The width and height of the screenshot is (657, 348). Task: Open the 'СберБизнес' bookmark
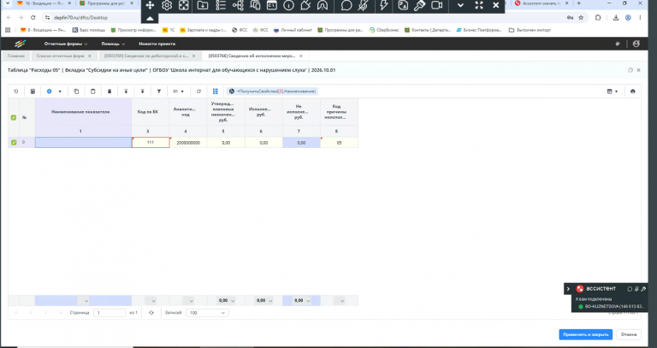384,30
